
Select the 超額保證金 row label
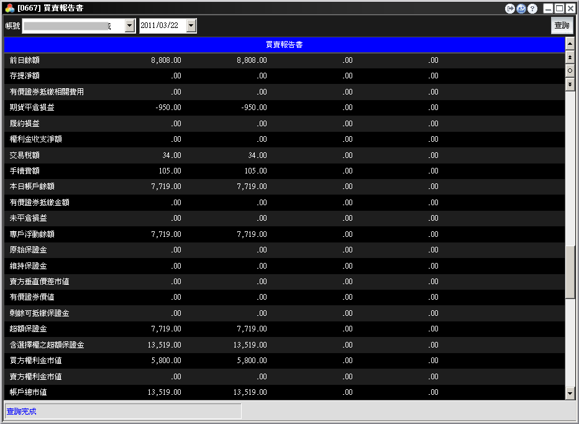pyautogui.click(x=29, y=329)
